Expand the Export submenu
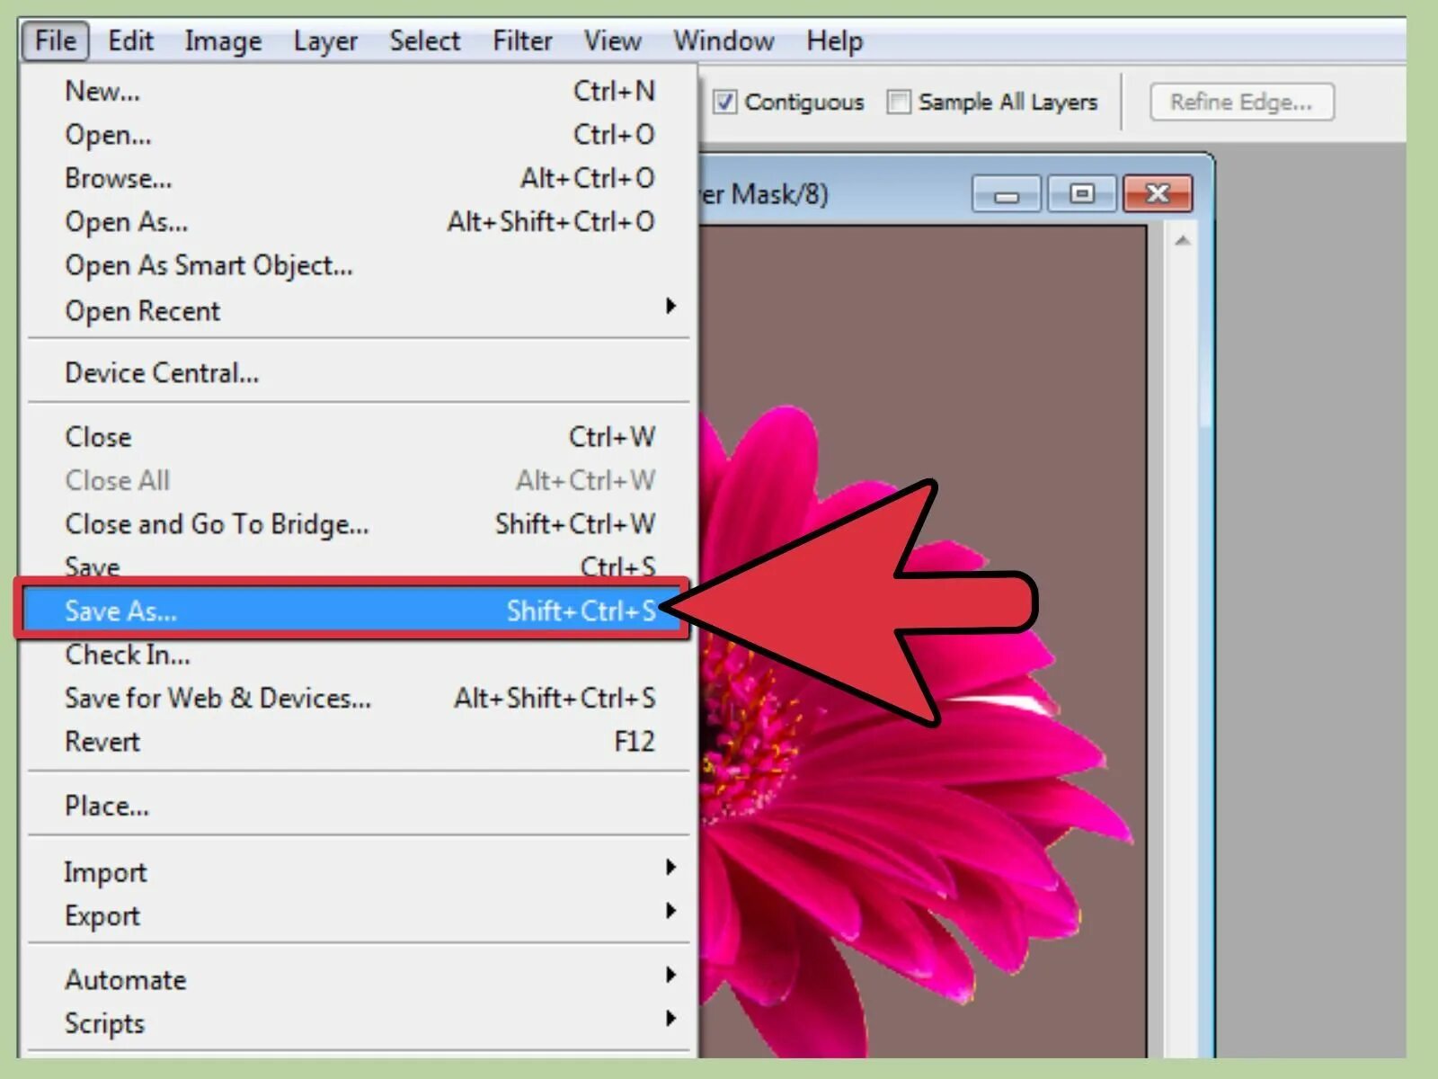This screenshot has height=1079, width=1438. click(x=359, y=915)
